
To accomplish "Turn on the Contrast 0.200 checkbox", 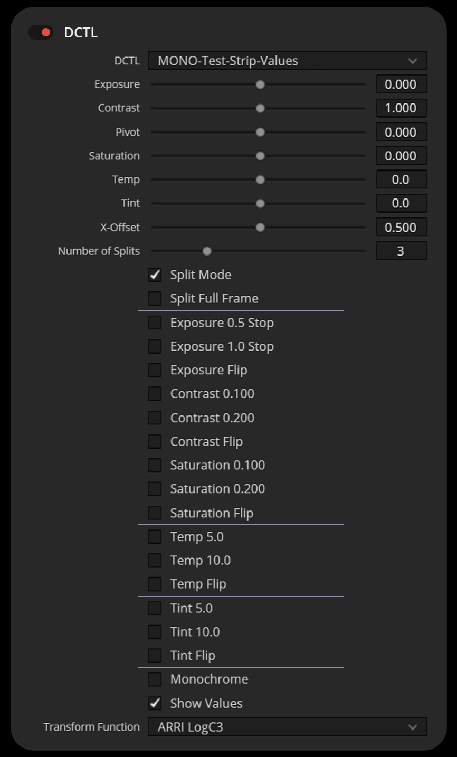I will pos(155,418).
